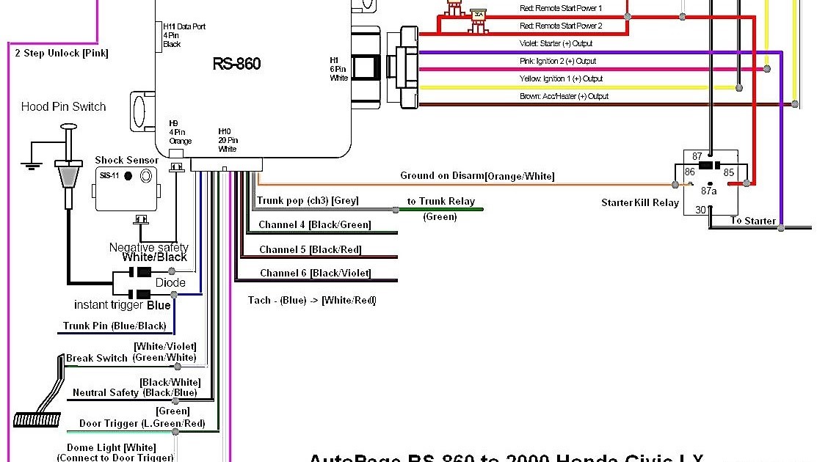Click 'Channel 5 [Black/Red]' label
This screenshot has height=462, width=817.
[310, 250]
